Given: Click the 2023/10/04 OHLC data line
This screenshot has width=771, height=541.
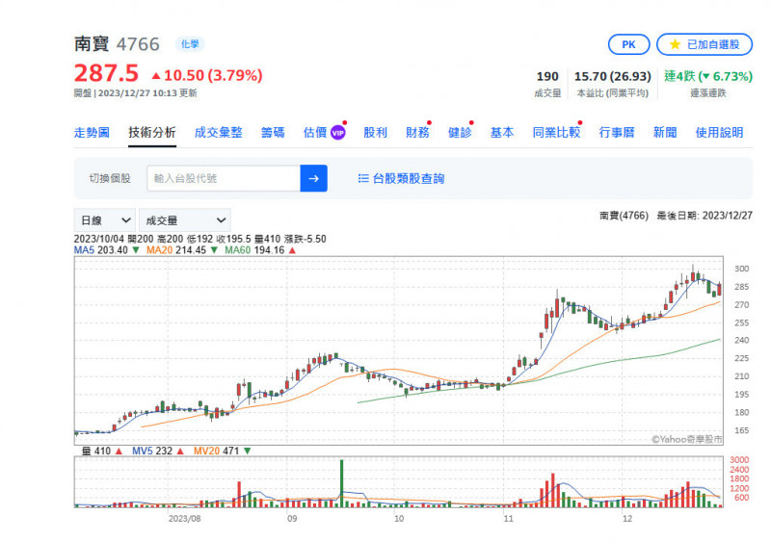Looking at the screenshot, I should coord(199,239).
